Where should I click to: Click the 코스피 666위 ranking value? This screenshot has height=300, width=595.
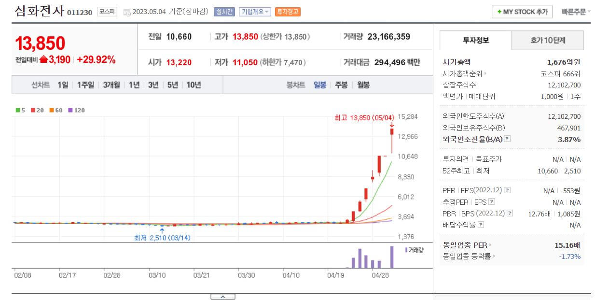point(560,74)
